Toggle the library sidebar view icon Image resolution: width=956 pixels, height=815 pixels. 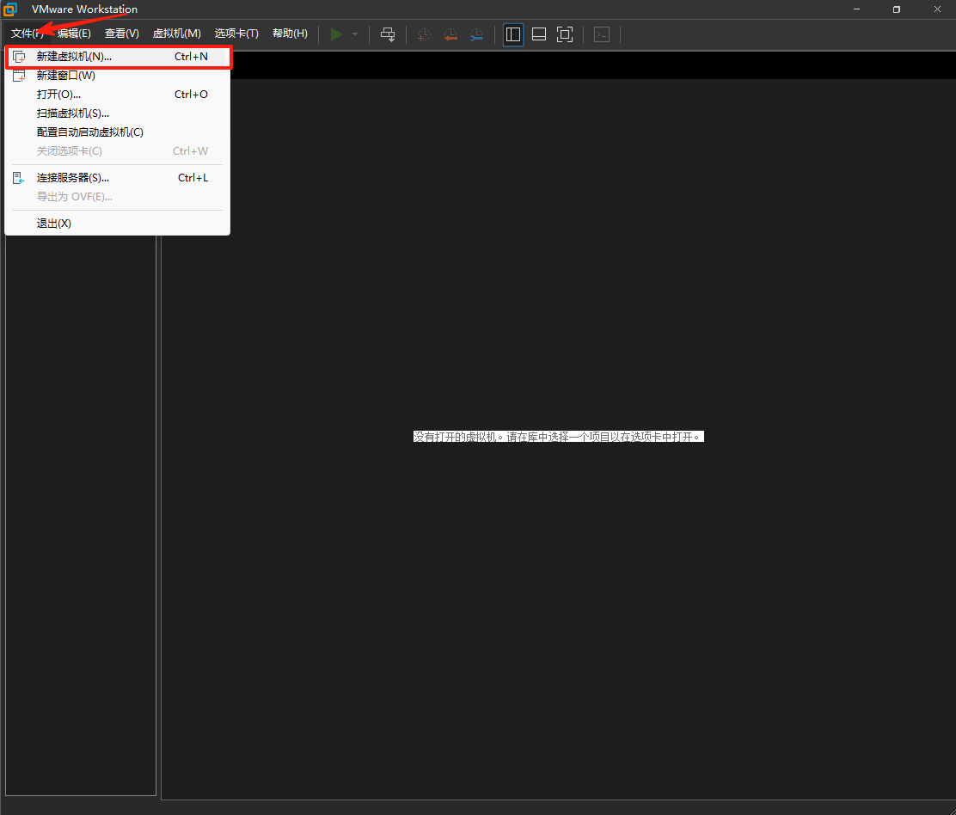coord(513,34)
